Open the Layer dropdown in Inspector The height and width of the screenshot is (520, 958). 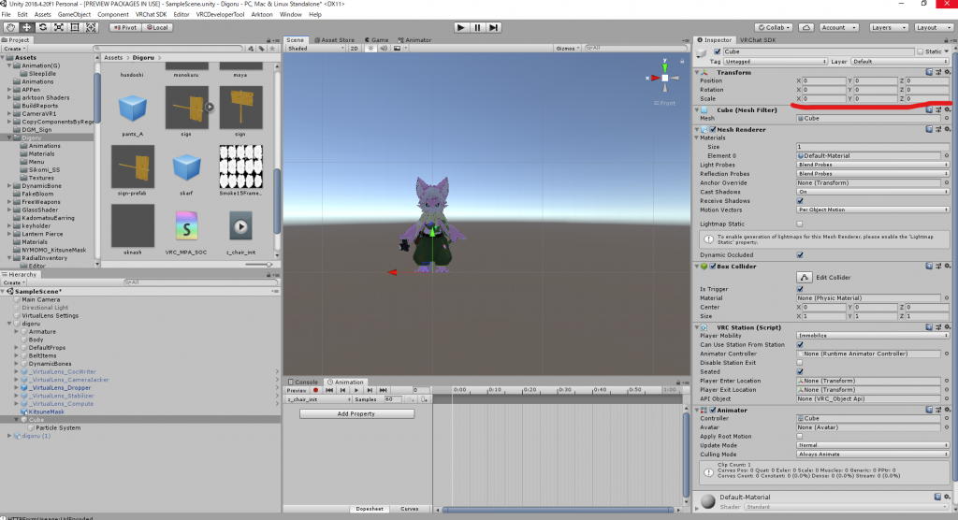point(899,62)
